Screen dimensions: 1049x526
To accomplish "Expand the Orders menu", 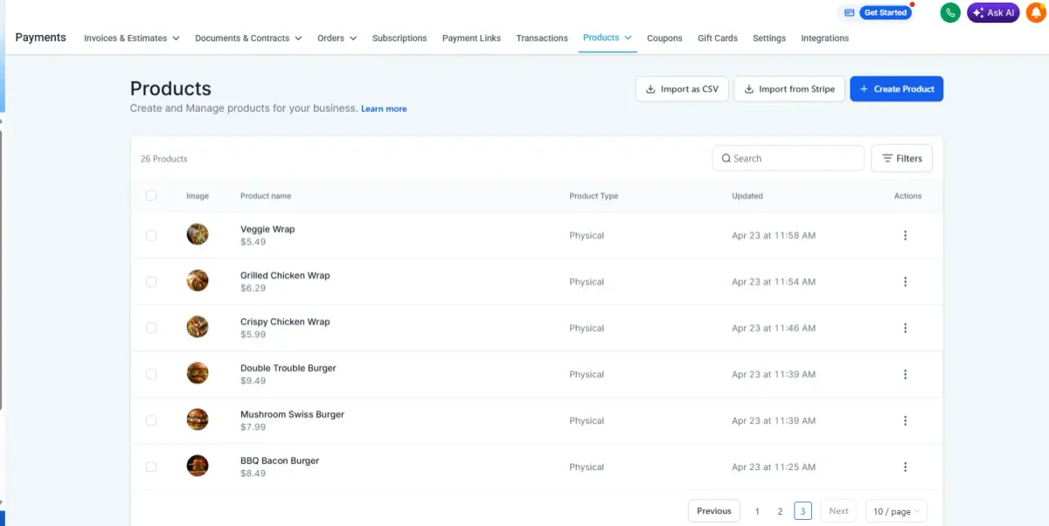I will pyautogui.click(x=337, y=38).
